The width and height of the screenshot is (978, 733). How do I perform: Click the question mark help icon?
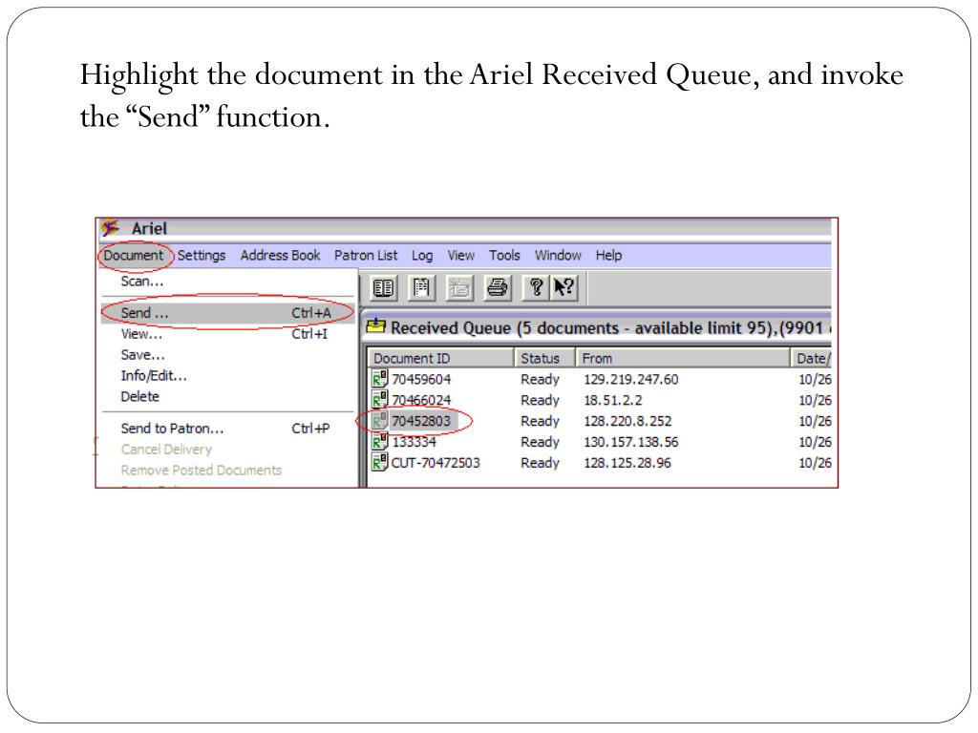pyautogui.click(x=536, y=288)
